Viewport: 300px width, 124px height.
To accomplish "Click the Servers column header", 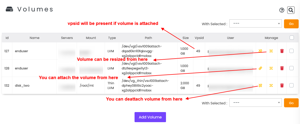I will (67, 38).
